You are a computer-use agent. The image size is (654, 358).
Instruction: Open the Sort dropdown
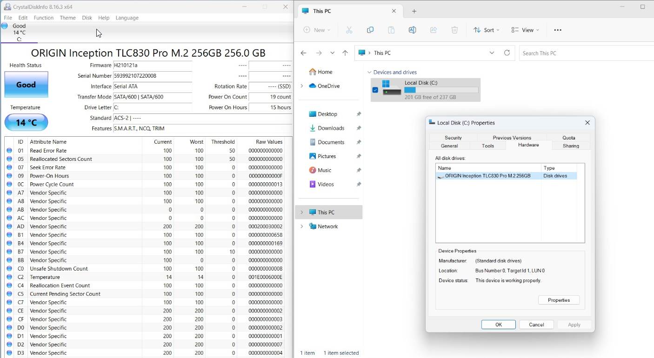(487, 30)
